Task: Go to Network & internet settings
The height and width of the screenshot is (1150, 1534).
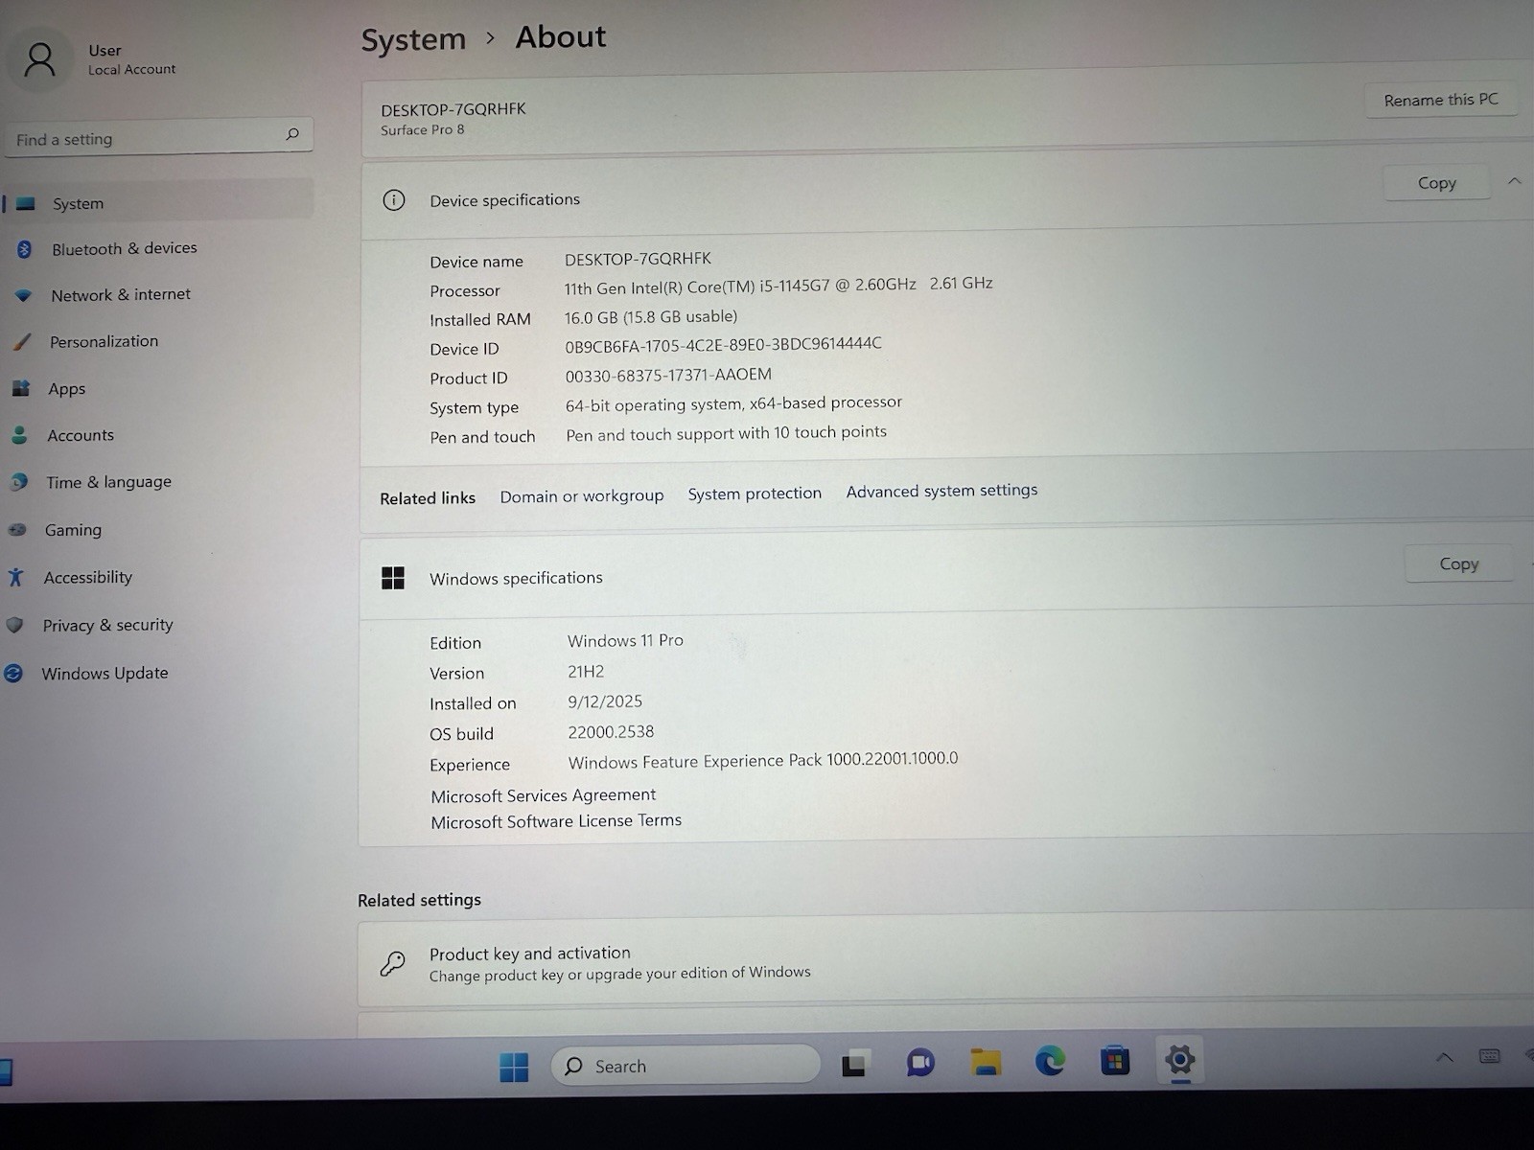Action: coord(121,294)
